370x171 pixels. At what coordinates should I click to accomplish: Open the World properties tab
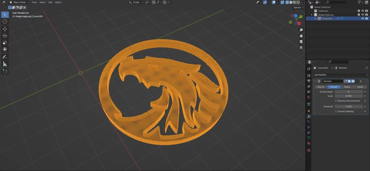click(309, 97)
